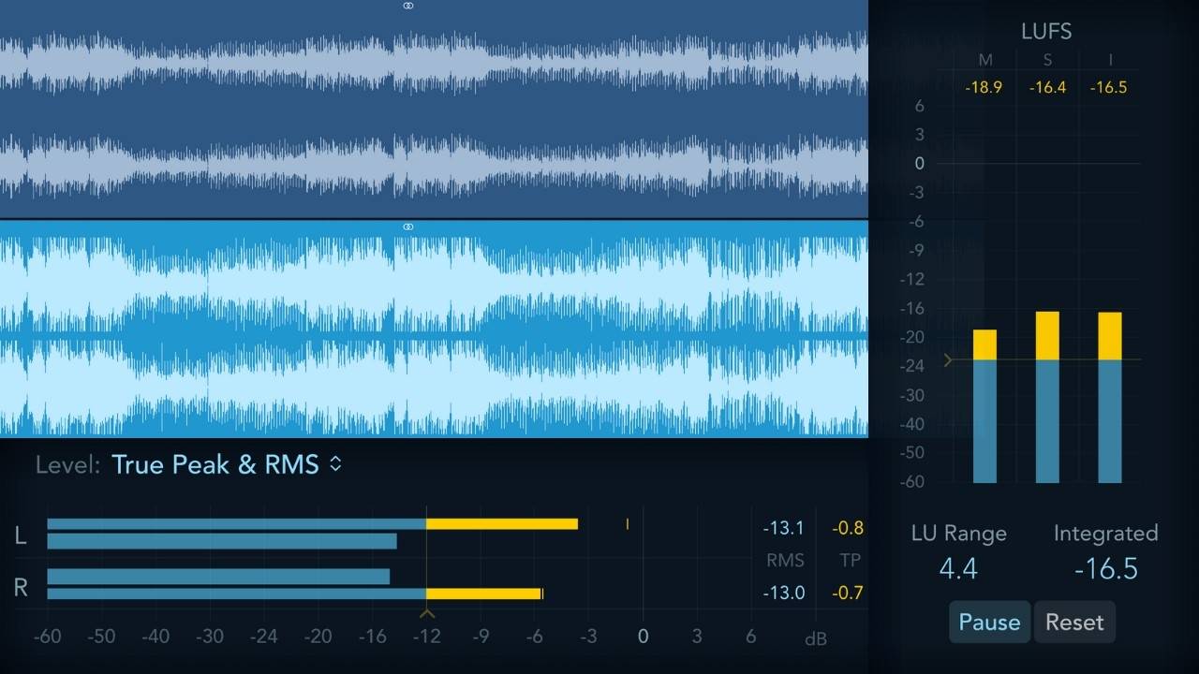Click the M column header in the LUFS panel
Image resolution: width=1199 pixels, height=674 pixels.
984,59
